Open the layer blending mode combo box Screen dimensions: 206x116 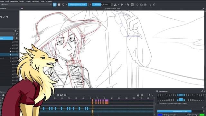(x=7, y=34)
